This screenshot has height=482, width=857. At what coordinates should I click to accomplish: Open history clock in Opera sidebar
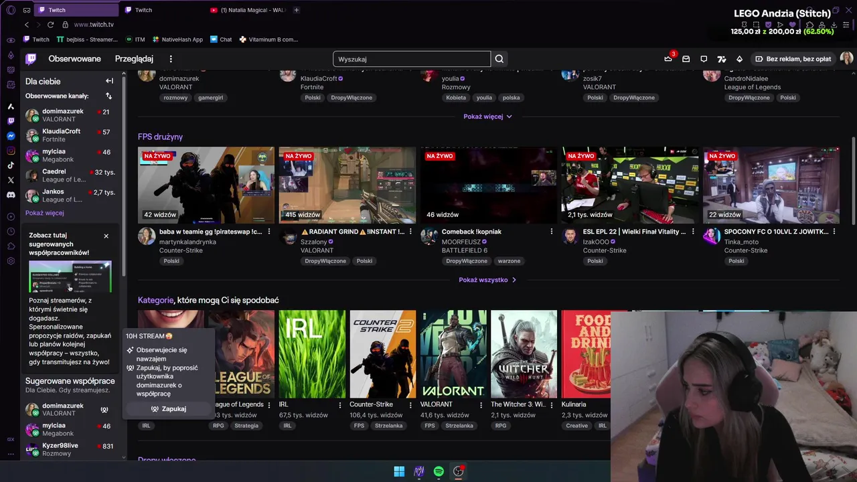click(11, 231)
